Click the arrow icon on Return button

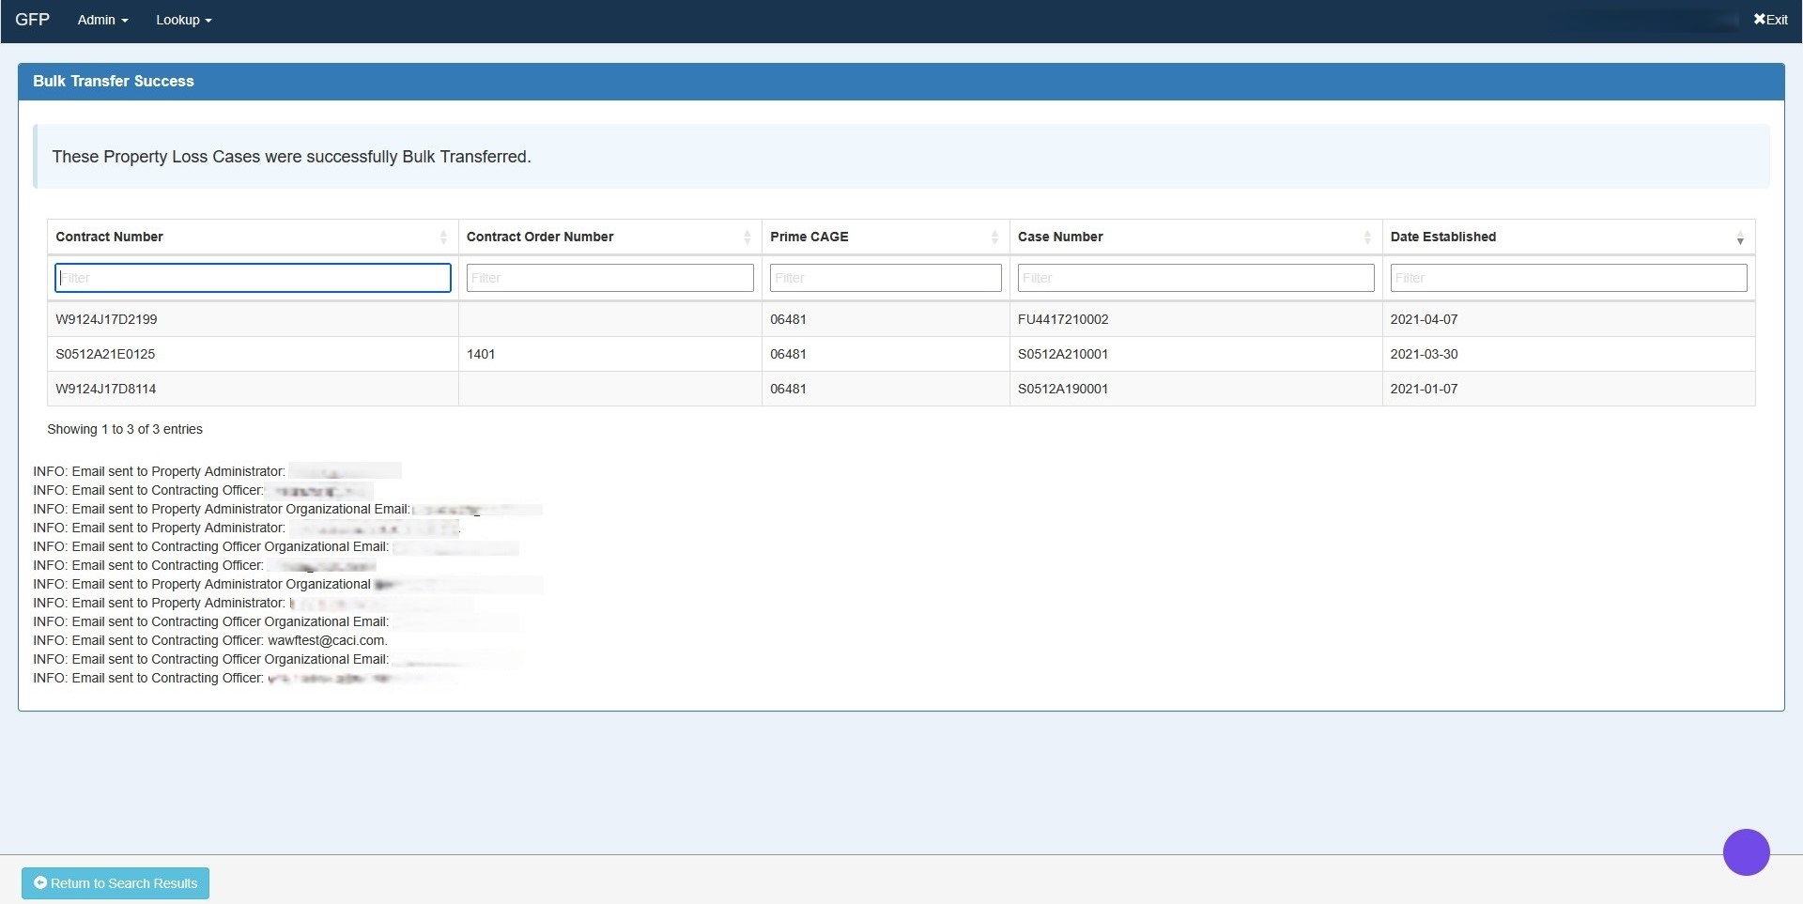[x=42, y=882]
